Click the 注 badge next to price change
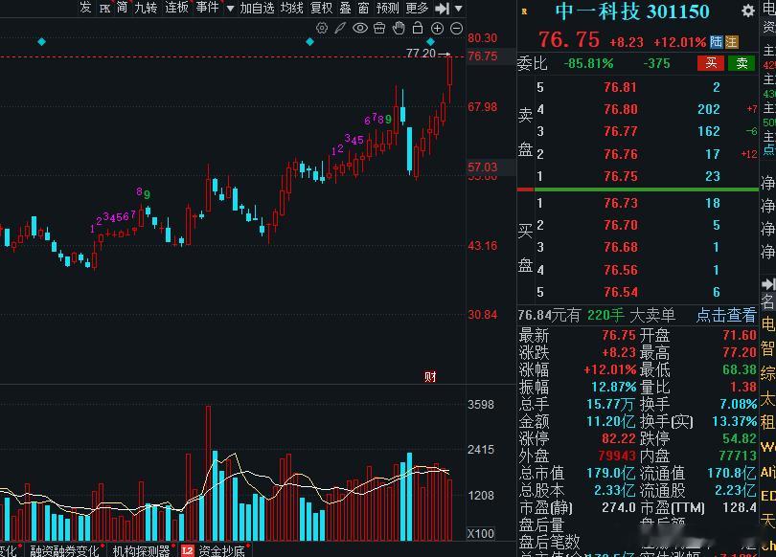Viewport: 776px width, 557px height. (732, 42)
